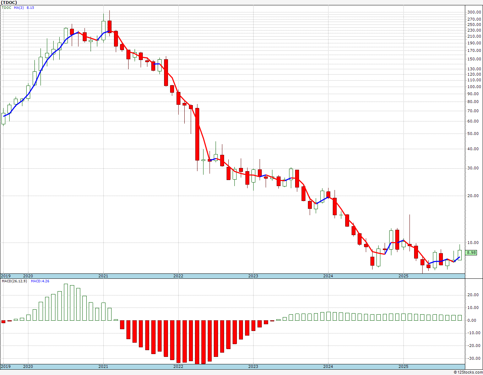Click 2023 on the price chart time axis
This screenshot has width=483, height=375.
coord(253,276)
